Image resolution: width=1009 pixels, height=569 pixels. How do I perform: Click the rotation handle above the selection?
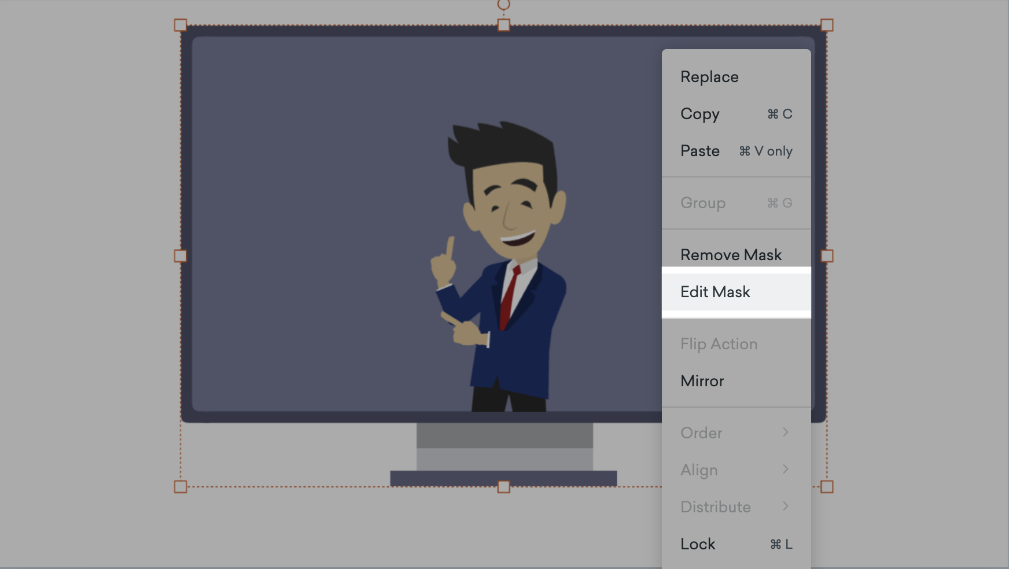(503, 5)
